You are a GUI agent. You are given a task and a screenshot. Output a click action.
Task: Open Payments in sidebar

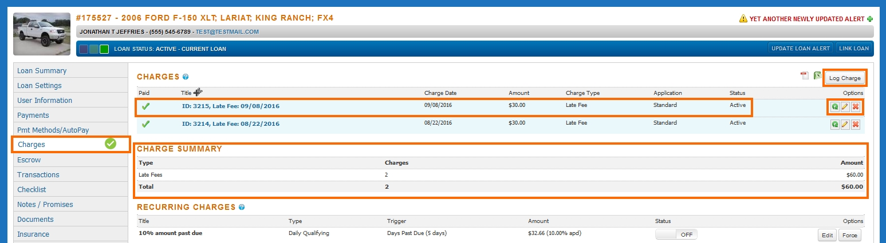(x=70, y=115)
